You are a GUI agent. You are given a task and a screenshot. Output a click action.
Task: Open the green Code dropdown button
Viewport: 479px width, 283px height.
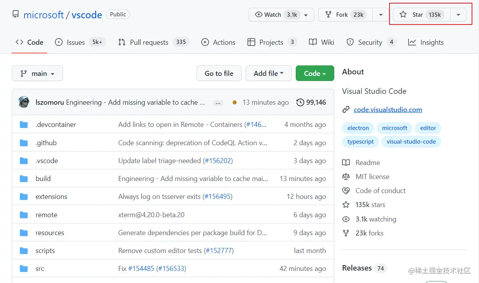[315, 73]
